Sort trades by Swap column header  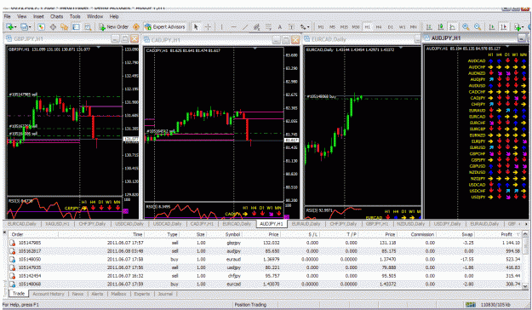tap(467, 234)
